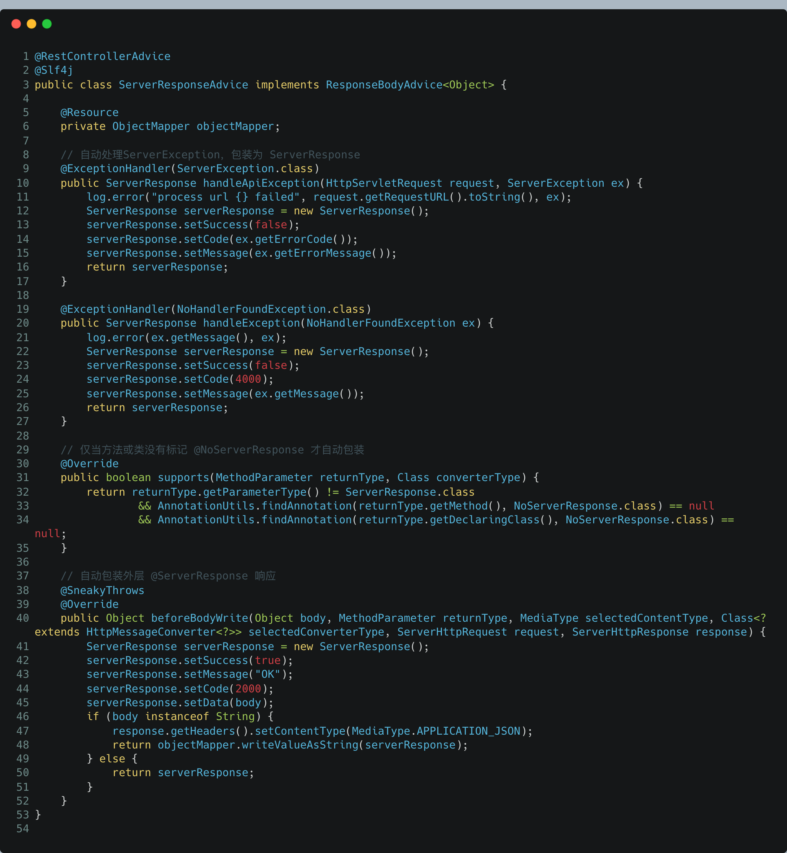Click the @SneakyThrows annotation
The height and width of the screenshot is (853, 787).
[102, 590]
